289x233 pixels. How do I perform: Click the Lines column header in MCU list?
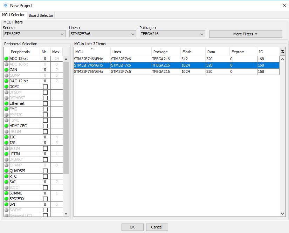[131, 52]
